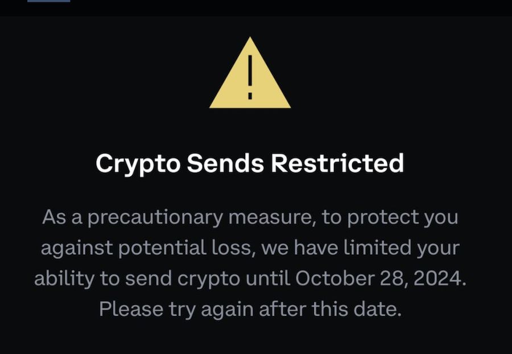Click the word "Restricted" in the heading
Screen dimensions: 512x354
coord(337,163)
